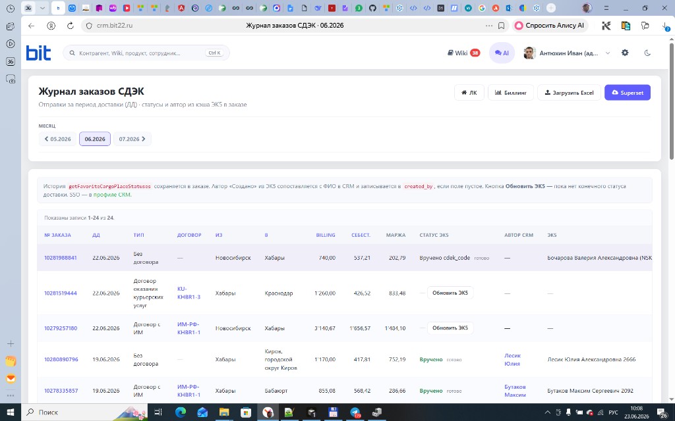Open the Yandex home Я icon
The image size is (675, 421).
tap(51, 26)
